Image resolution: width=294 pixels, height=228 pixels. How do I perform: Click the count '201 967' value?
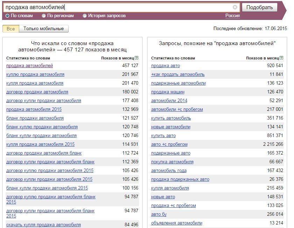click(x=130, y=74)
